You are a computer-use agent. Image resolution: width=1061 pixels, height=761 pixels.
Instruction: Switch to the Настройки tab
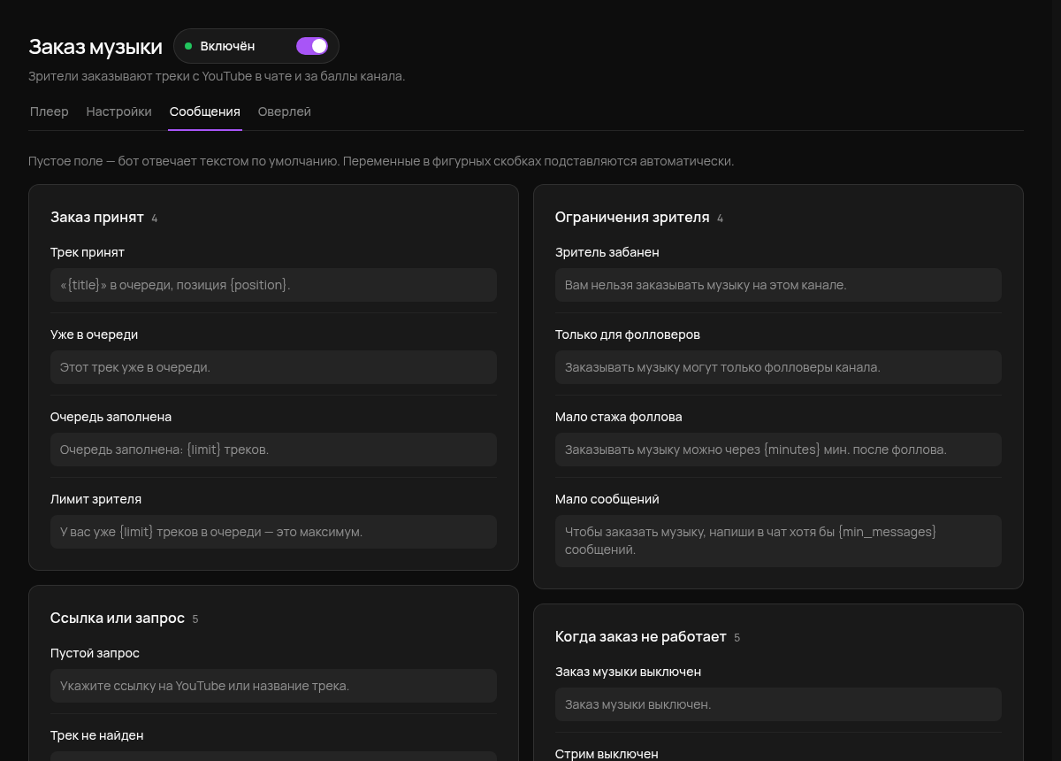[119, 111]
